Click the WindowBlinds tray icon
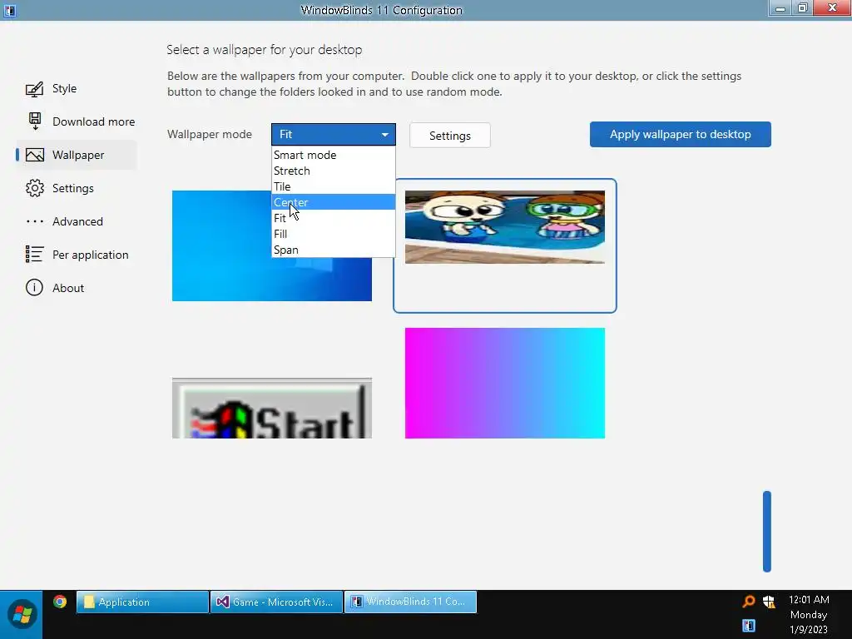This screenshot has width=852, height=639. [x=749, y=626]
